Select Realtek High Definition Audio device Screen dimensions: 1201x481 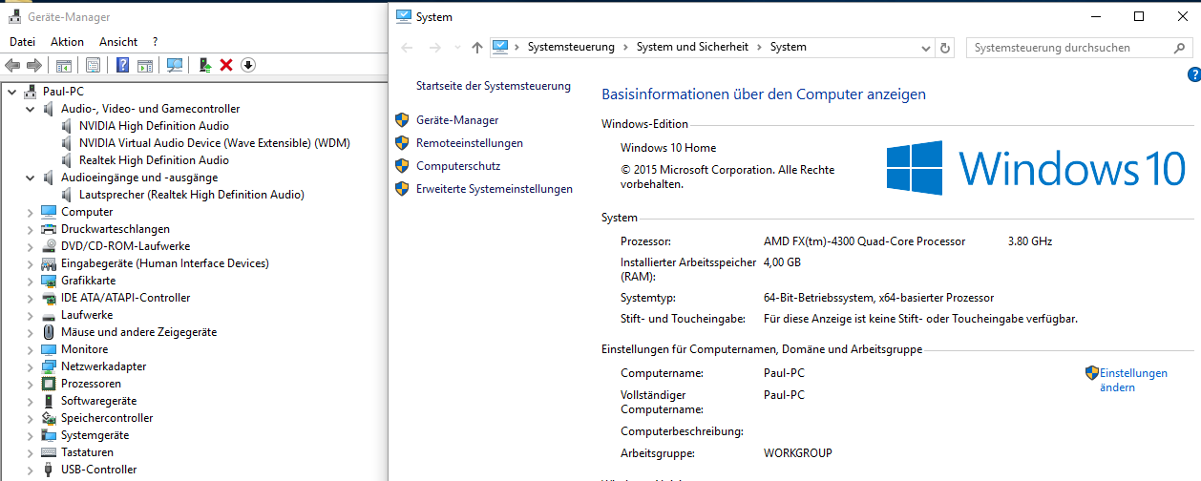(154, 160)
